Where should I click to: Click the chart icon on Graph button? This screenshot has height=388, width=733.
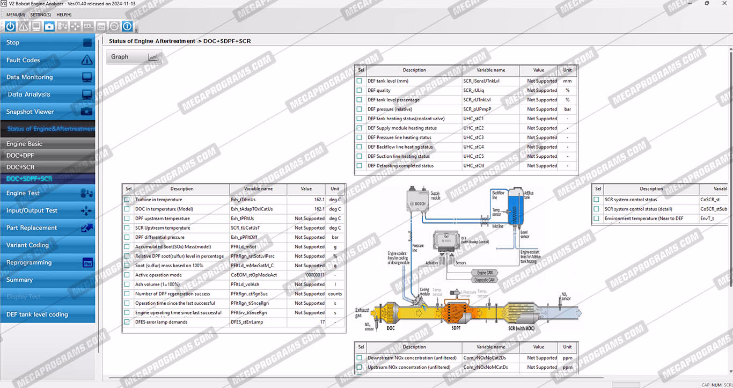[153, 57]
